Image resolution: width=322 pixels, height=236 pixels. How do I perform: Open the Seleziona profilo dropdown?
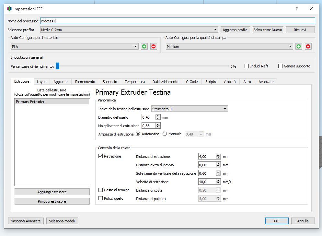129,30
